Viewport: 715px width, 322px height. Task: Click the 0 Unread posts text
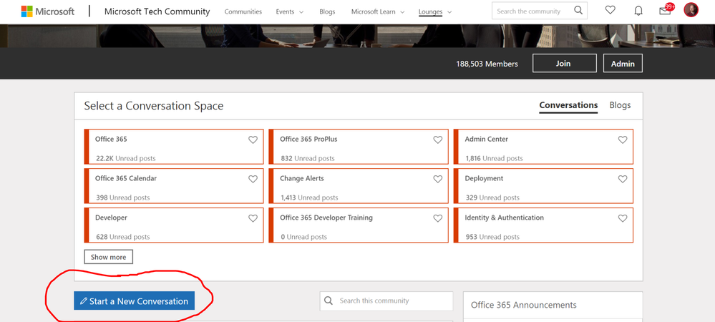(304, 237)
